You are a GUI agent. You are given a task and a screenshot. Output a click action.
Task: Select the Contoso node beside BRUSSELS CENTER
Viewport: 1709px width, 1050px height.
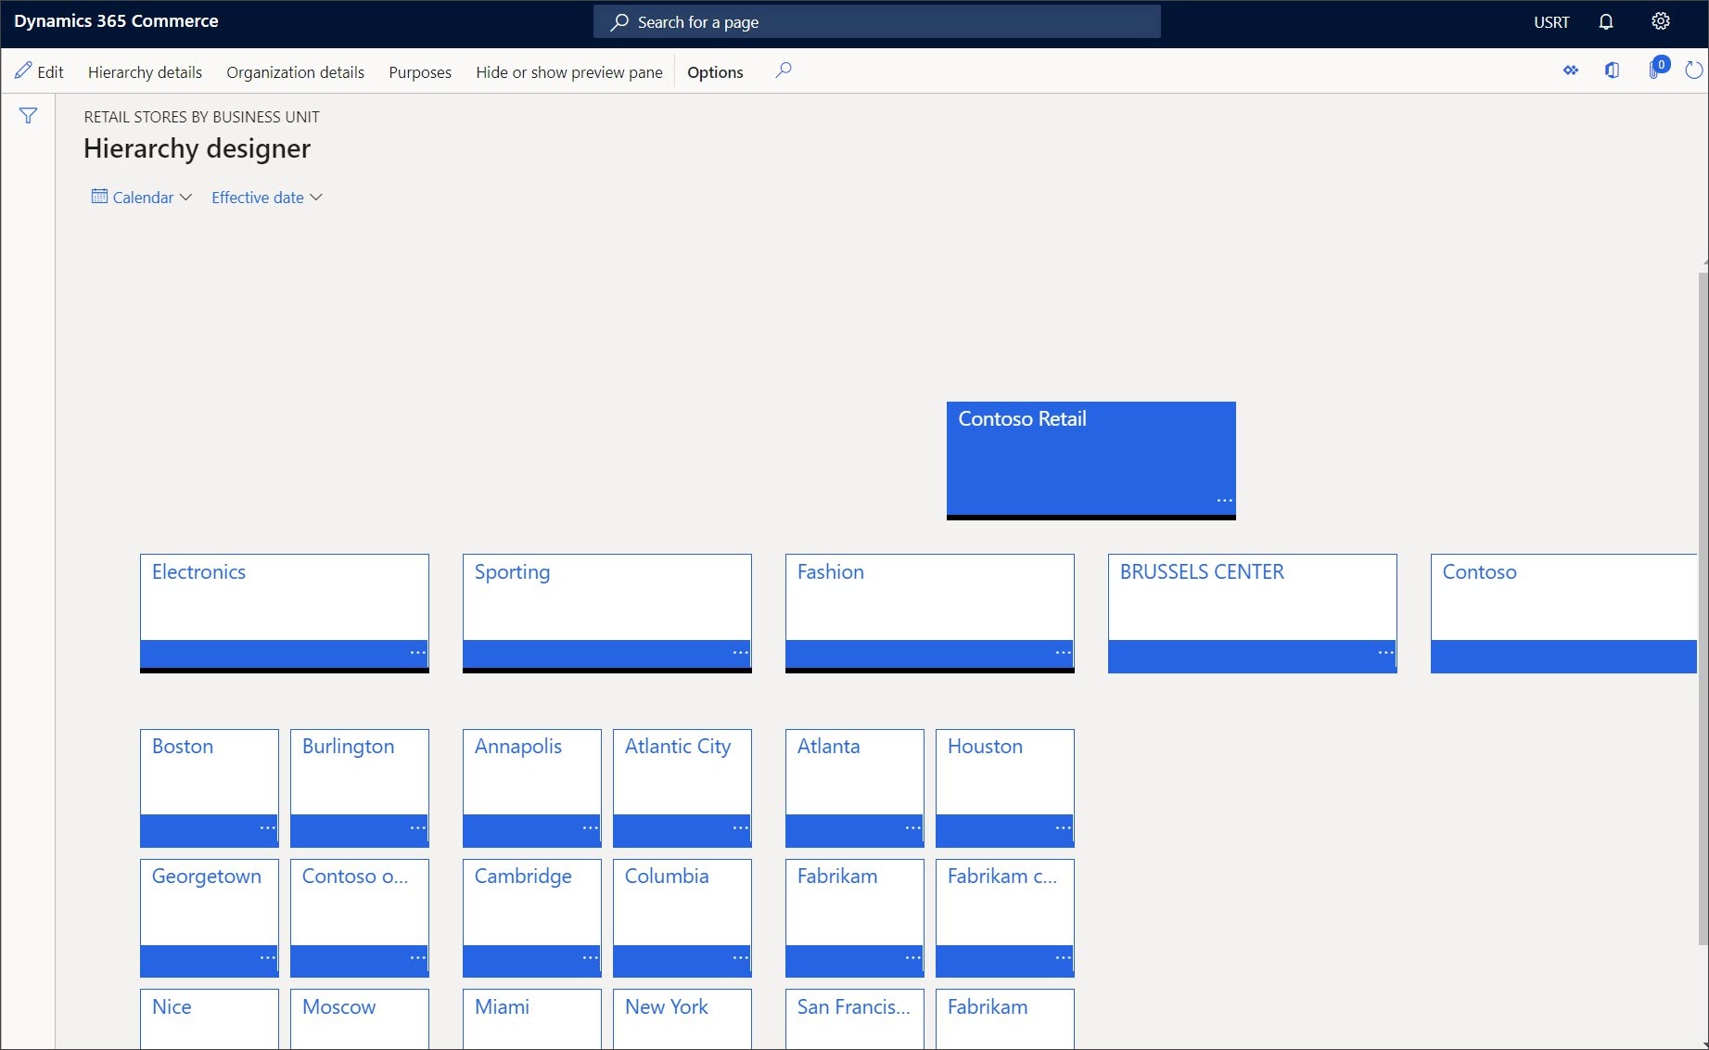(1563, 613)
